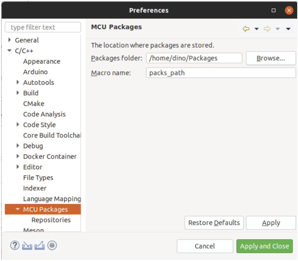298x261 pixels.
Task: Click the Restore Defaults button
Action: (x=214, y=223)
